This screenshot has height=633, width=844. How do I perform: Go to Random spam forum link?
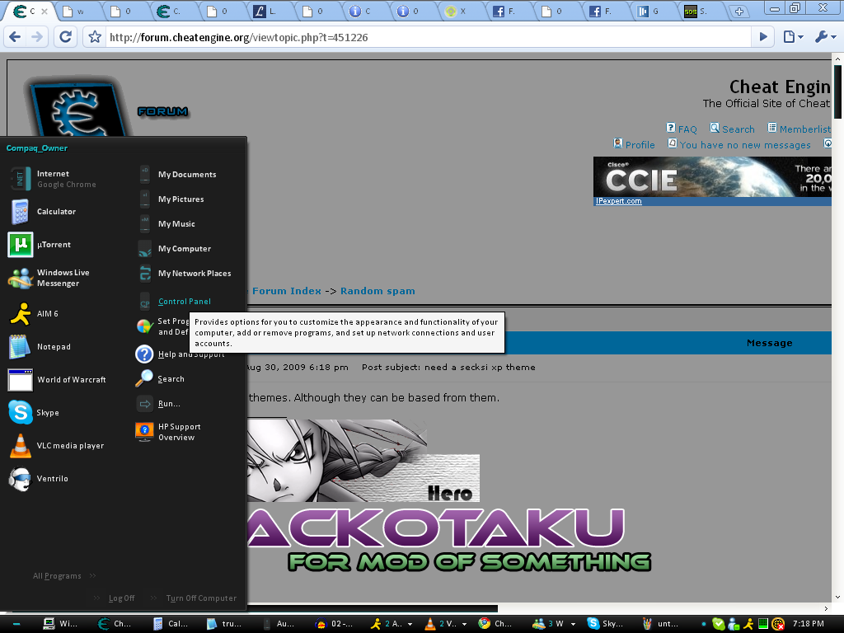pyautogui.click(x=377, y=291)
